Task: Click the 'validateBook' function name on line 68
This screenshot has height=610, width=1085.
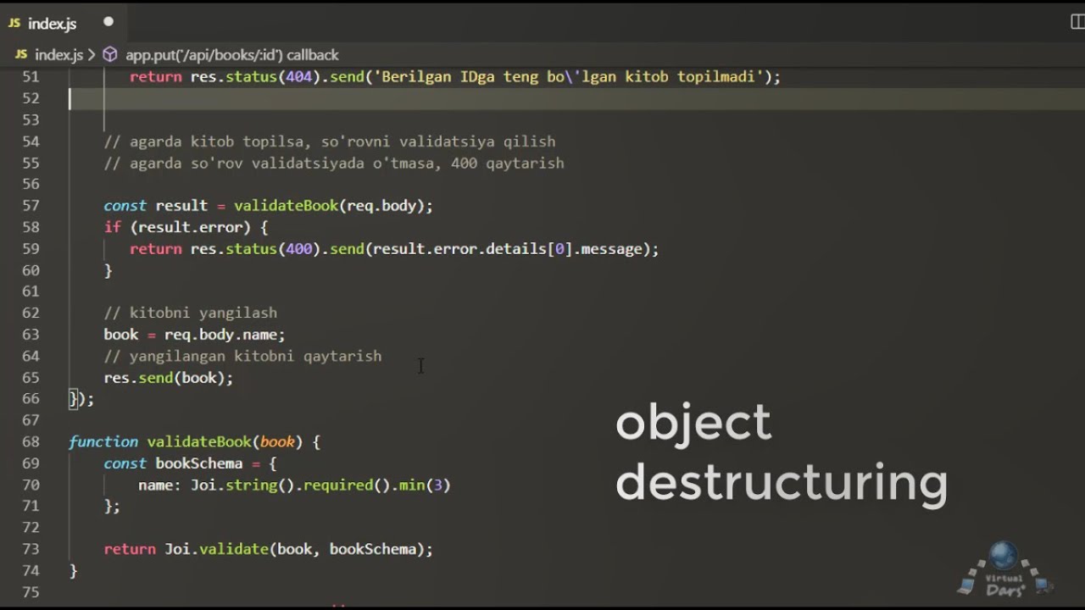Action: point(199,442)
